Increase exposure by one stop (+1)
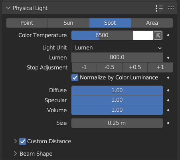This screenshot has height=160, width=180. (160, 67)
